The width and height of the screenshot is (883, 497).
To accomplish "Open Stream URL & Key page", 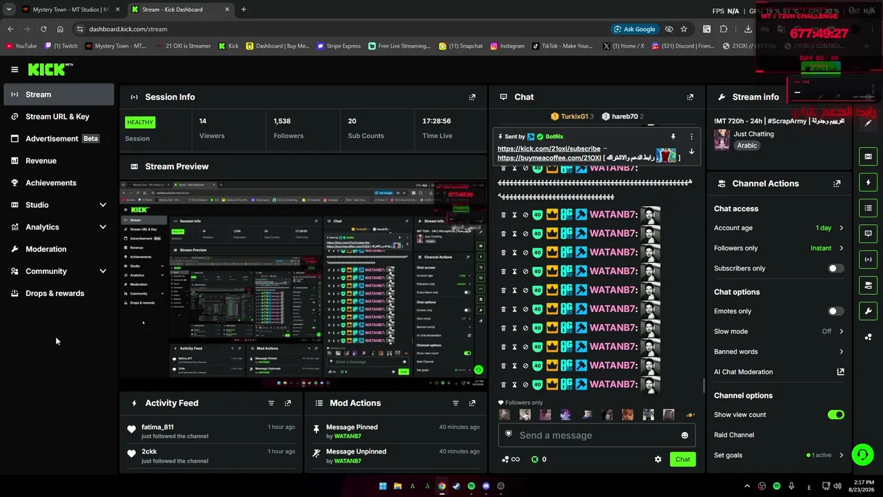I will pyautogui.click(x=59, y=117).
